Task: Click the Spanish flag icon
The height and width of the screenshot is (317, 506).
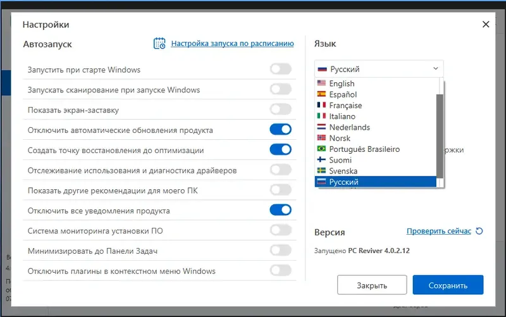Action: tap(321, 94)
